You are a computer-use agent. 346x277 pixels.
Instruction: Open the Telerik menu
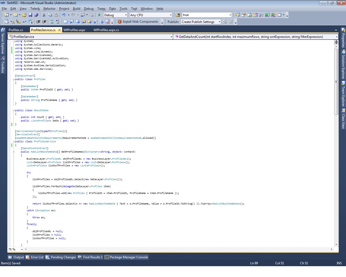click(35, 9)
